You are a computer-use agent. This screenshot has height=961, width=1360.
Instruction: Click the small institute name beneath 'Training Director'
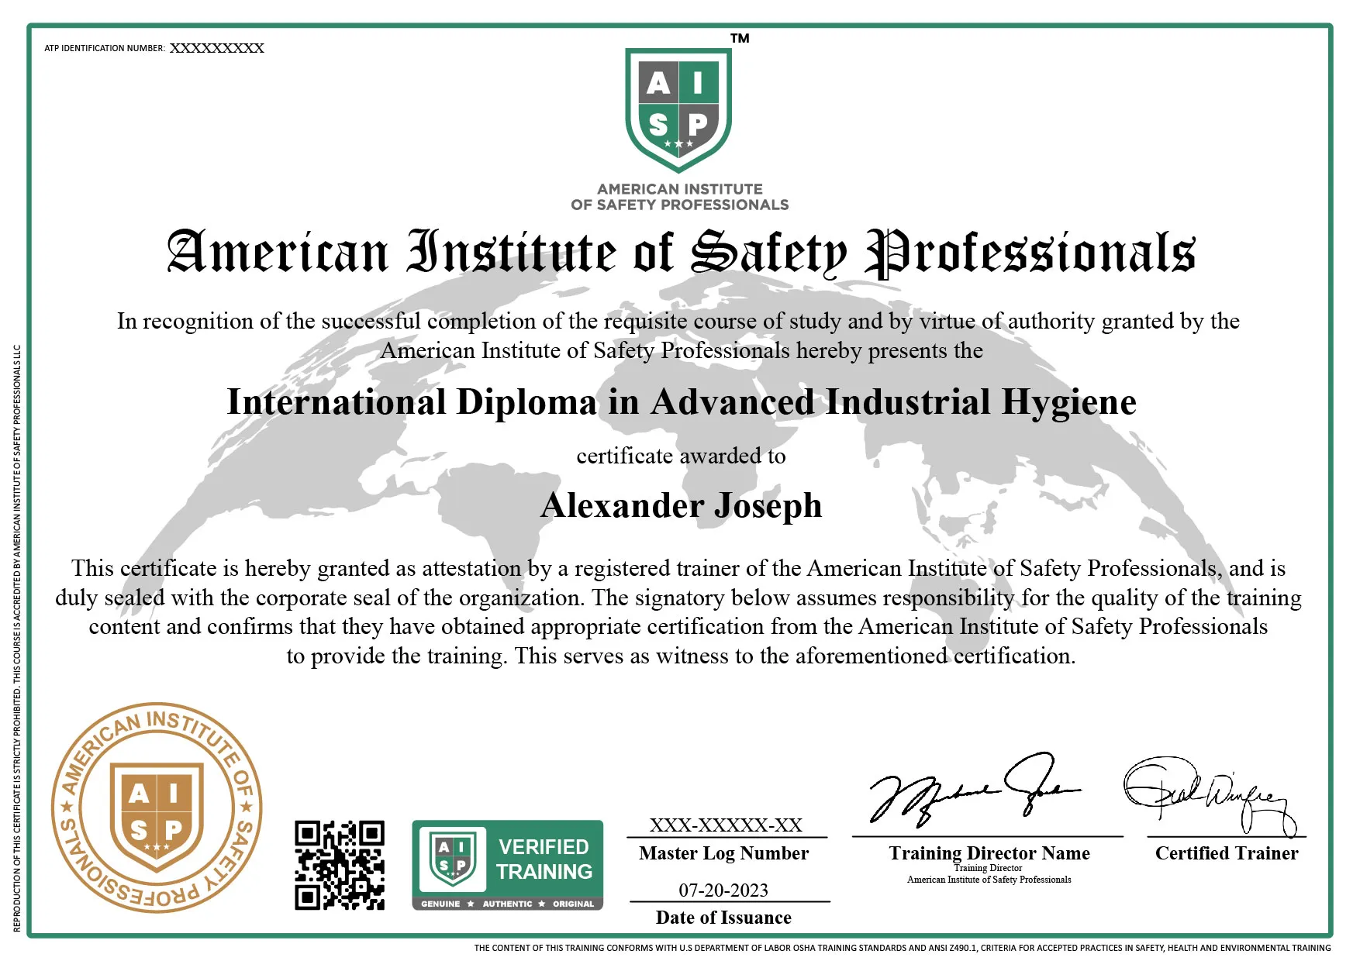pyautogui.click(x=989, y=880)
